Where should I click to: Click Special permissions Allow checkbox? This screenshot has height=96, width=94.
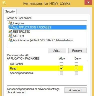tap(61, 73)
